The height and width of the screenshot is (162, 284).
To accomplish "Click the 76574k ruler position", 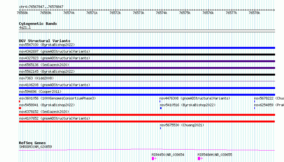I will pos(161,13).
